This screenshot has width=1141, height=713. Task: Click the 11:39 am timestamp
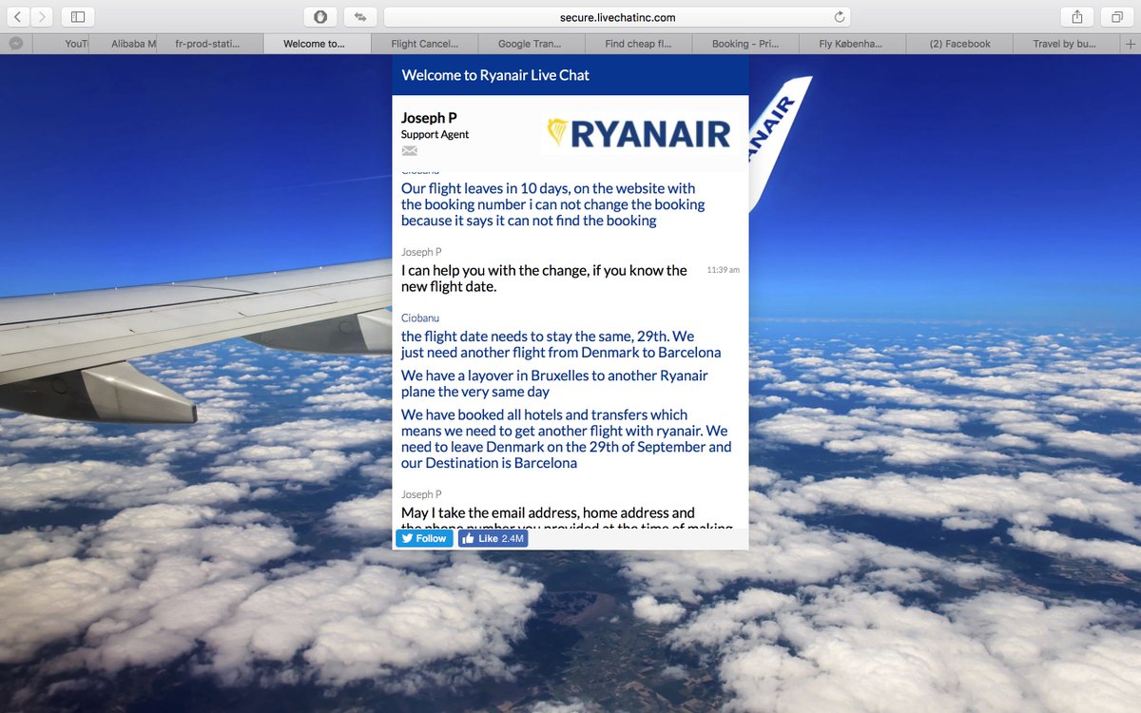[723, 270]
